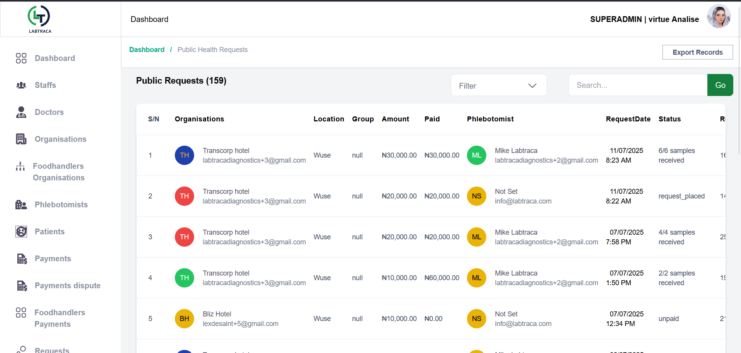Select Requests in the sidebar menu
Image resolution: width=741 pixels, height=353 pixels.
[52, 349]
